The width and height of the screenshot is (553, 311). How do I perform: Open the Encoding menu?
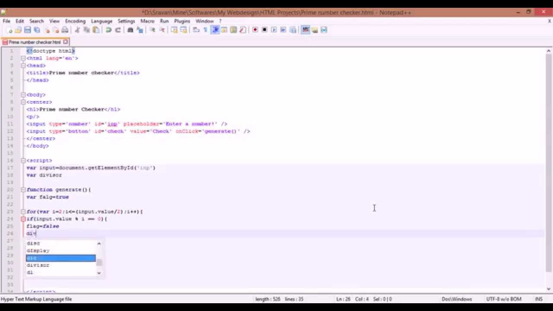point(75,21)
